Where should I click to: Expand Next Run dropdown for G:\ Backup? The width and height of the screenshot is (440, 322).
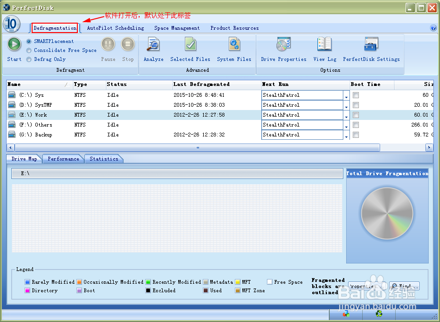[346, 135]
